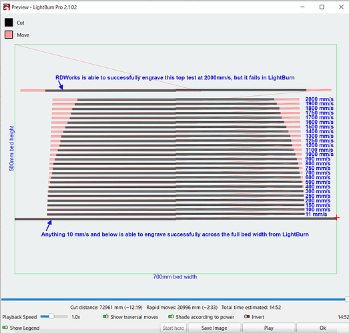The width and height of the screenshot is (349, 333).
Task: Click 'Total time estimated: 14:52' text
Action: point(251,307)
